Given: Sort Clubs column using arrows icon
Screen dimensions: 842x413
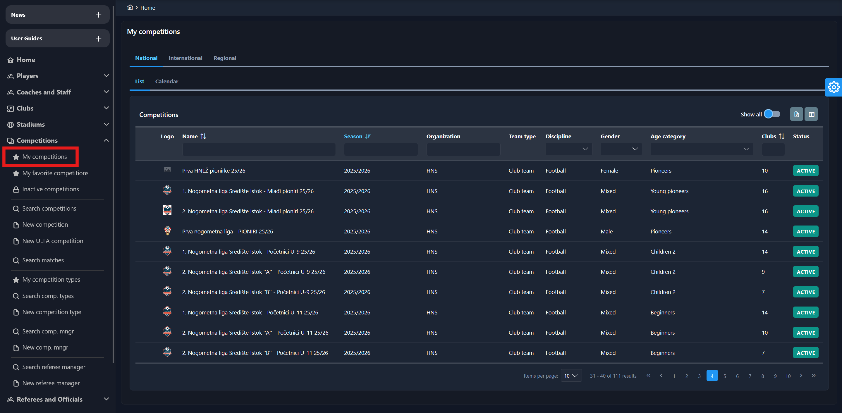Looking at the screenshot, I should coord(781,136).
